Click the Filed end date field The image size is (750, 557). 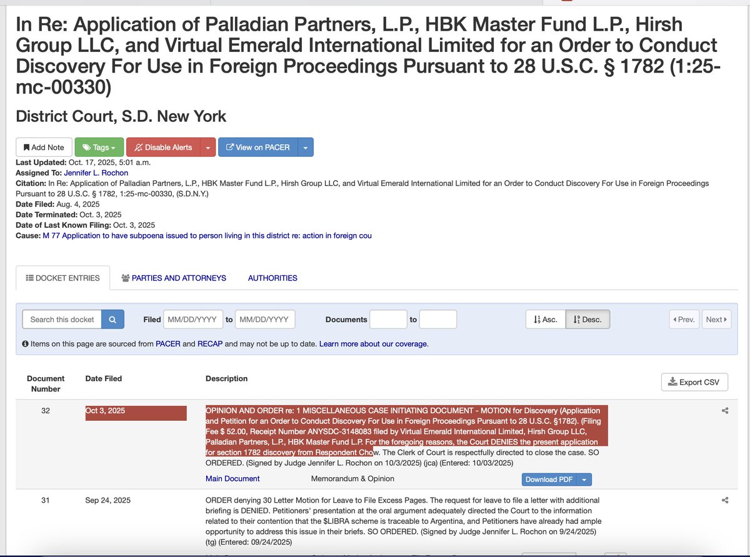tap(266, 319)
